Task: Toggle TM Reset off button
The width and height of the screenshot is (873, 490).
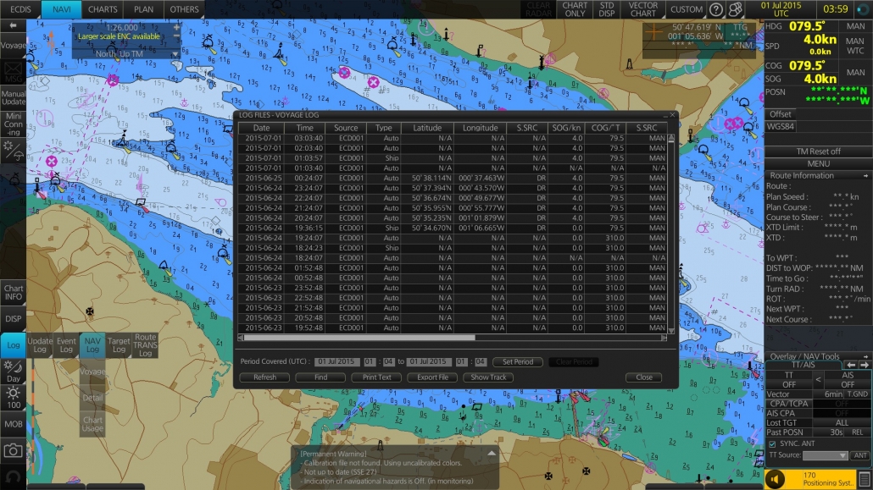Action: [x=818, y=151]
